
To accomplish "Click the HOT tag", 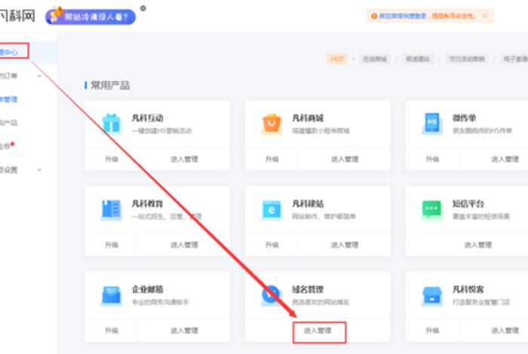I will [336, 60].
